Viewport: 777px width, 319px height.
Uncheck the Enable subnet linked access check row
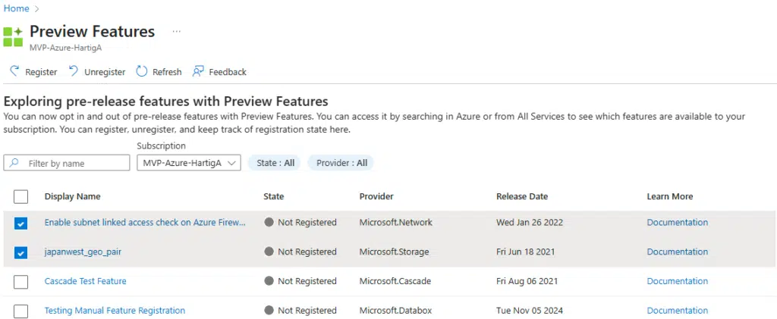20,223
